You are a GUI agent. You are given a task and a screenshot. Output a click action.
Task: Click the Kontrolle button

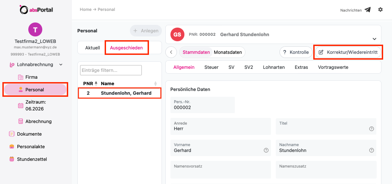tap(296, 52)
